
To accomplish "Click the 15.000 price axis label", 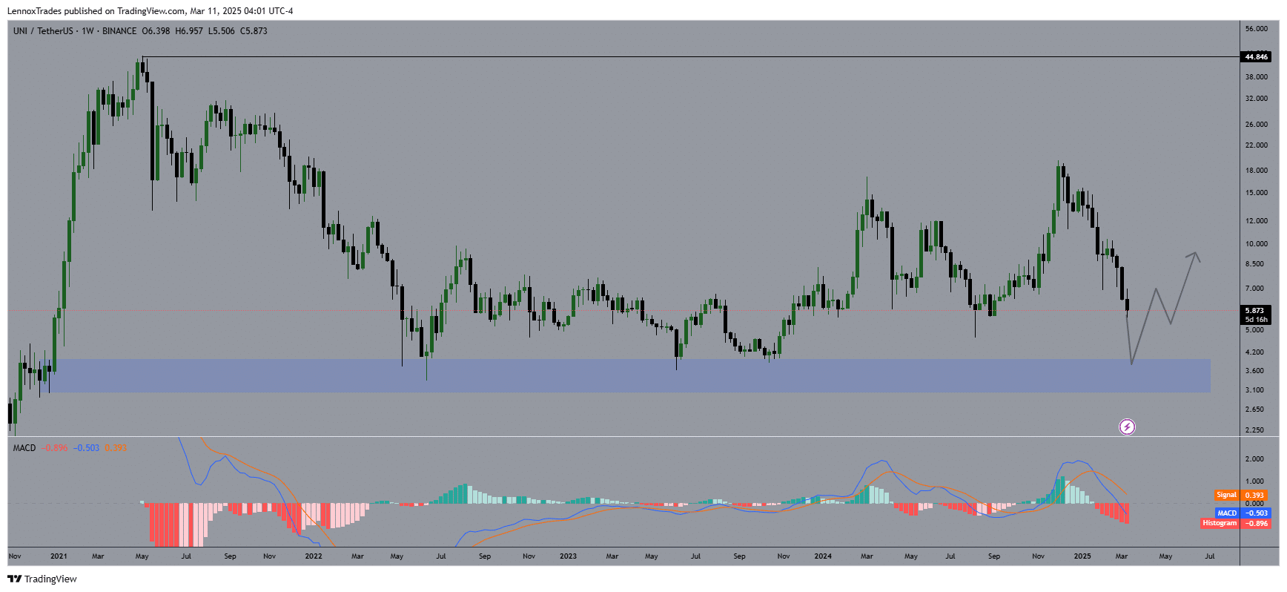I will point(1257,193).
